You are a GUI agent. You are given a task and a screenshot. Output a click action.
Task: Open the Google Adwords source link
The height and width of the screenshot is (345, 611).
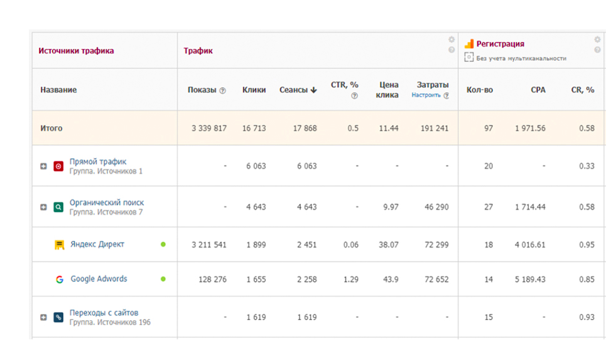(x=99, y=279)
